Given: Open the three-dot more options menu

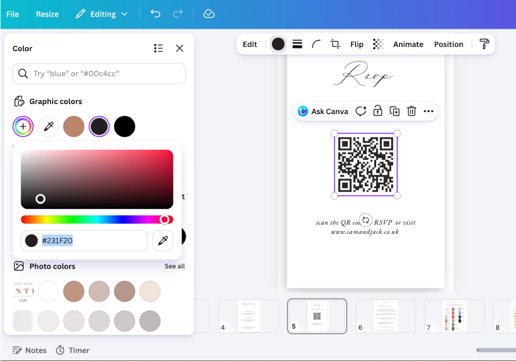Looking at the screenshot, I should point(428,111).
